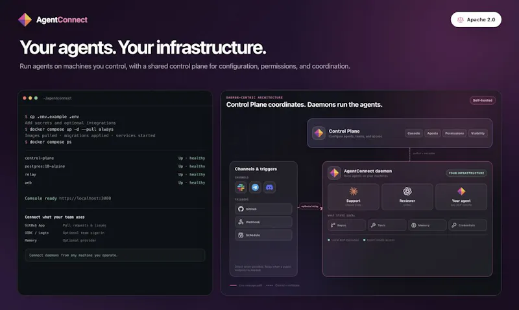Click the 'cp .env.example .env' command
Image resolution: width=519 pixels, height=310 pixels.
point(52,116)
